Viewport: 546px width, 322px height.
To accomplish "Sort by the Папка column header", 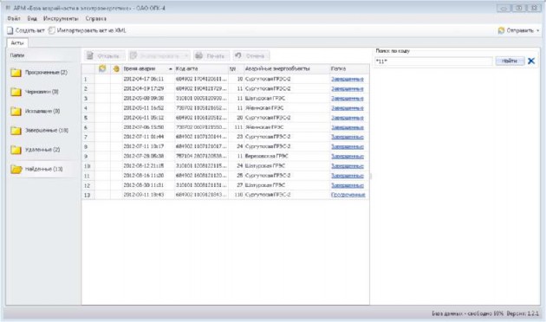I will coord(349,69).
